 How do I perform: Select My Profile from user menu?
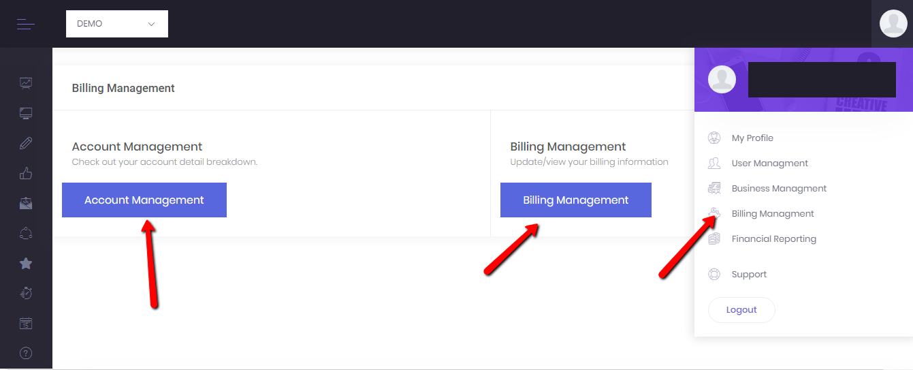pyautogui.click(x=752, y=138)
